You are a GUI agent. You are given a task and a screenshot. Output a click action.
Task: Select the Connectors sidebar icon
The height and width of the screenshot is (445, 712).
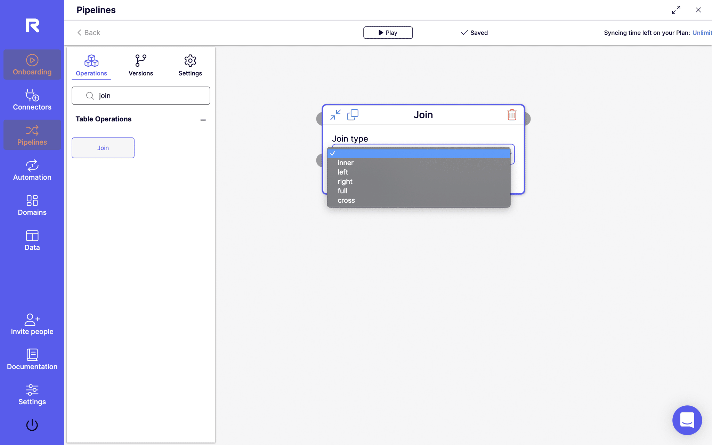coord(32,100)
